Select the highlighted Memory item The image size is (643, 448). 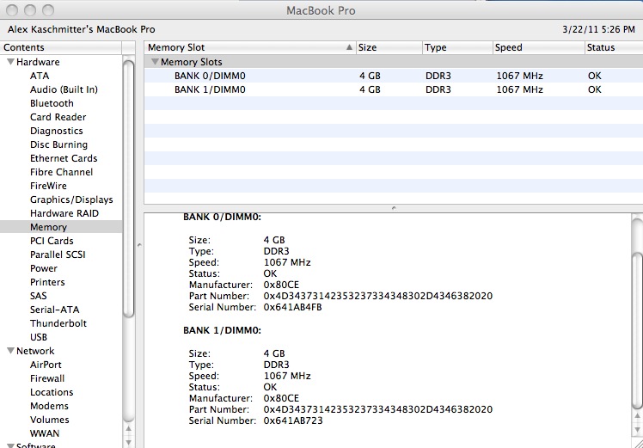[x=61, y=227]
